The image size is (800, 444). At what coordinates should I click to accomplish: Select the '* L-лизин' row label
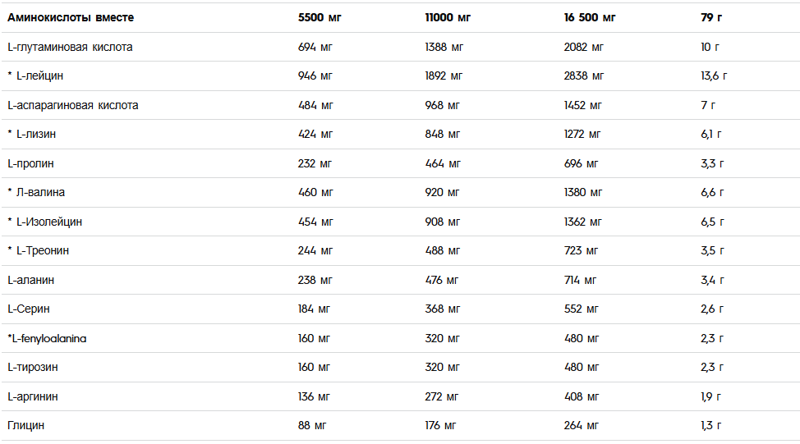pyautogui.click(x=32, y=134)
